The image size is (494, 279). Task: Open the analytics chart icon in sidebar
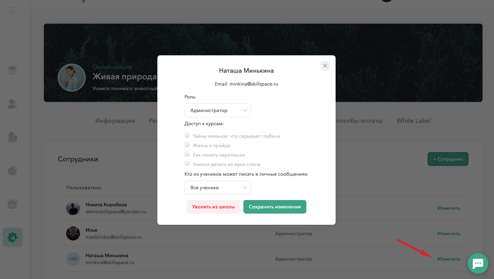click(13, 204)
